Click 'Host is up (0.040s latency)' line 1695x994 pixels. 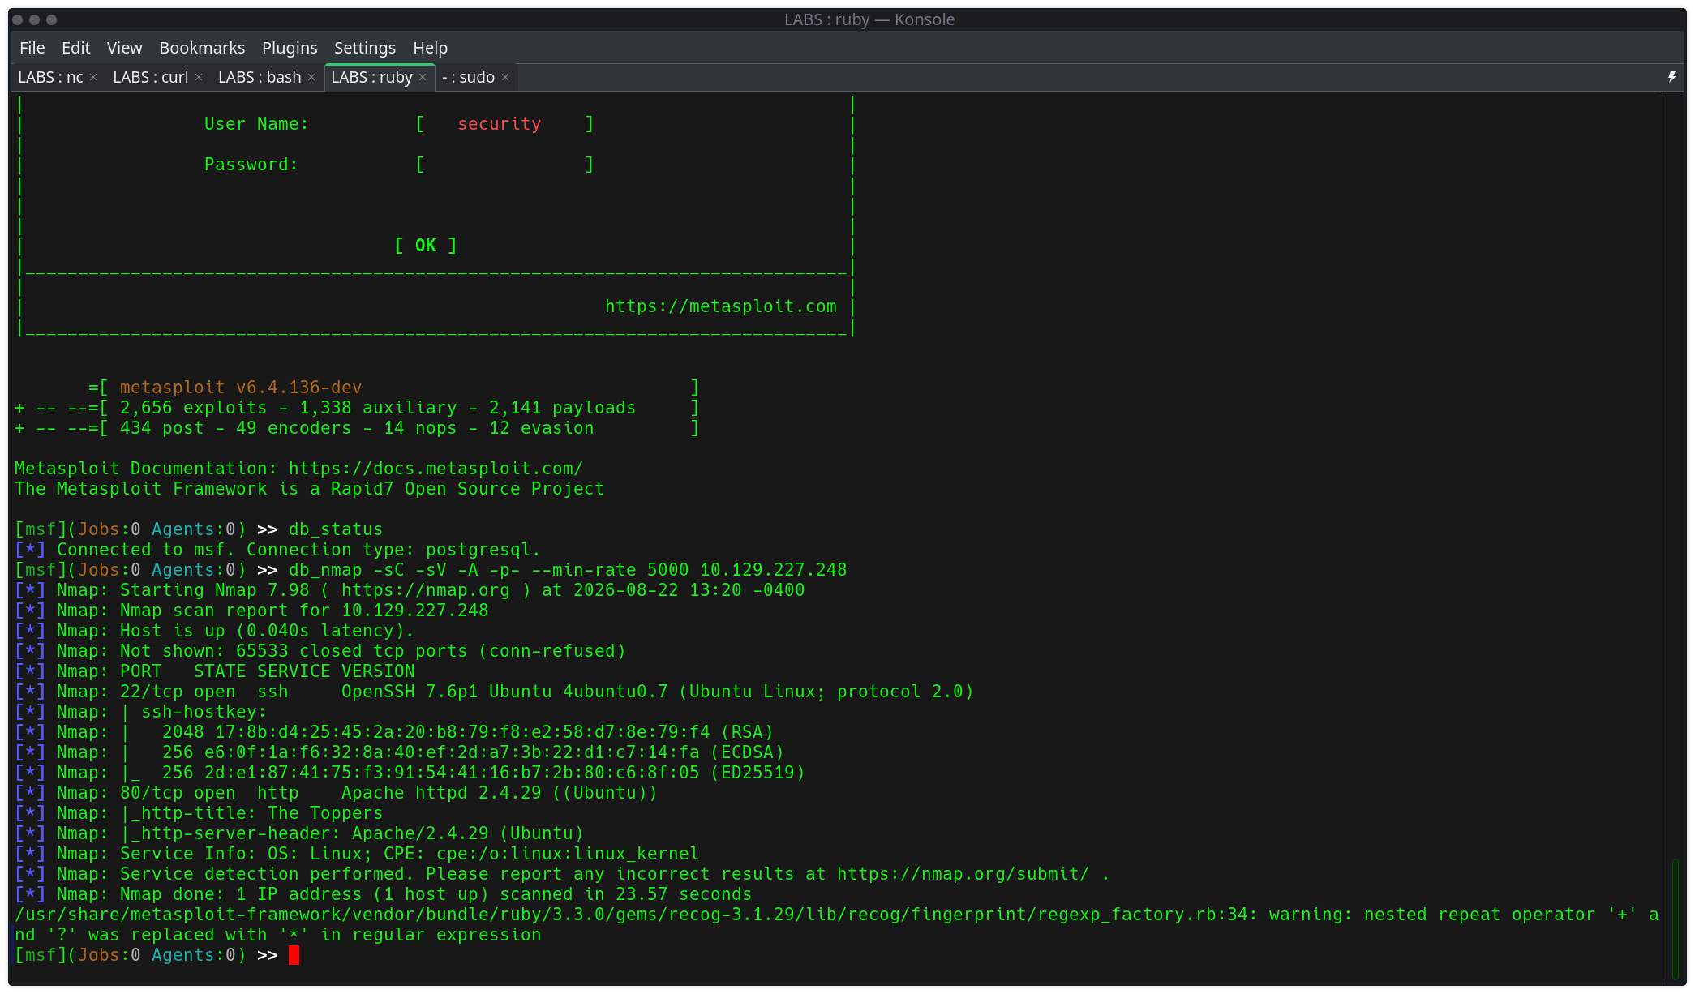tap(214, 631)
